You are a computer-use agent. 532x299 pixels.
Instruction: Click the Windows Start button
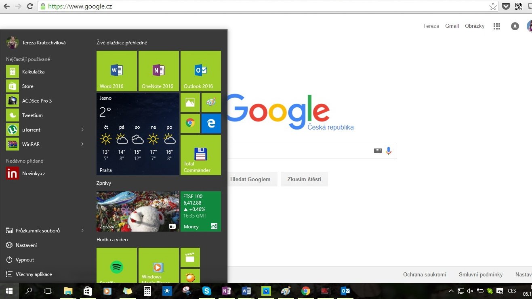pos(9,291)
